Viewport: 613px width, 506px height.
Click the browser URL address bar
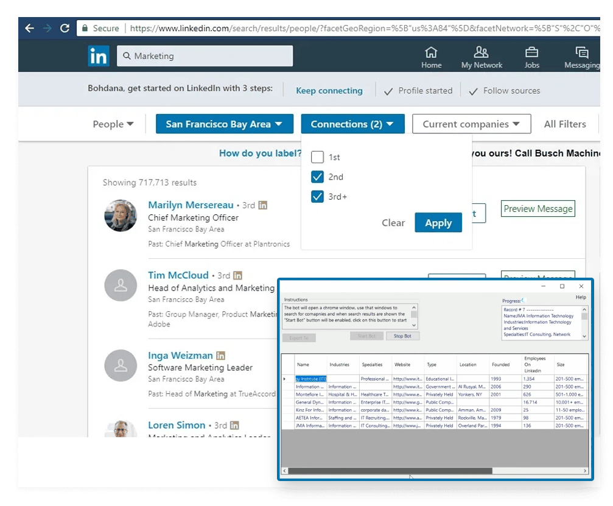[x=338, y=28]
